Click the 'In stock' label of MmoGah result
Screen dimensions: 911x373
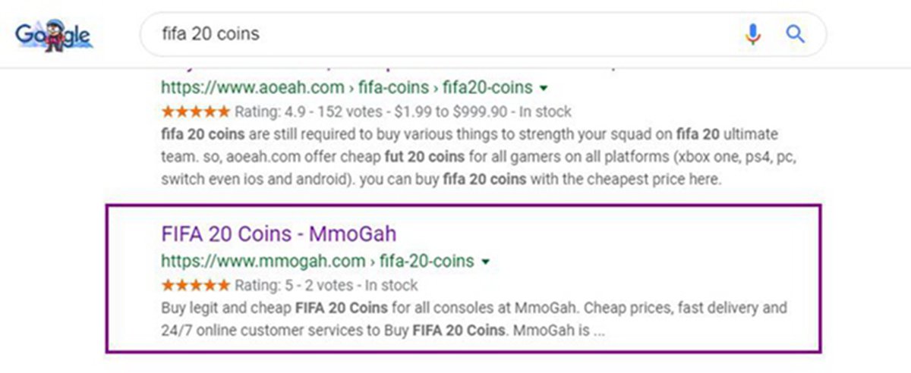click(392, 286)
